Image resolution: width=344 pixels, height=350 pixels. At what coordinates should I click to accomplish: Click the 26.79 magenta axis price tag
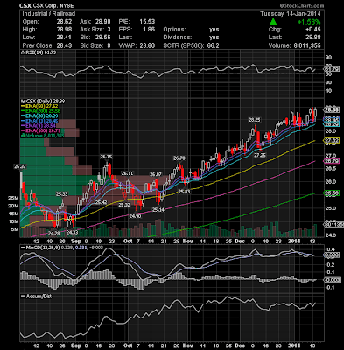[332, 161]
